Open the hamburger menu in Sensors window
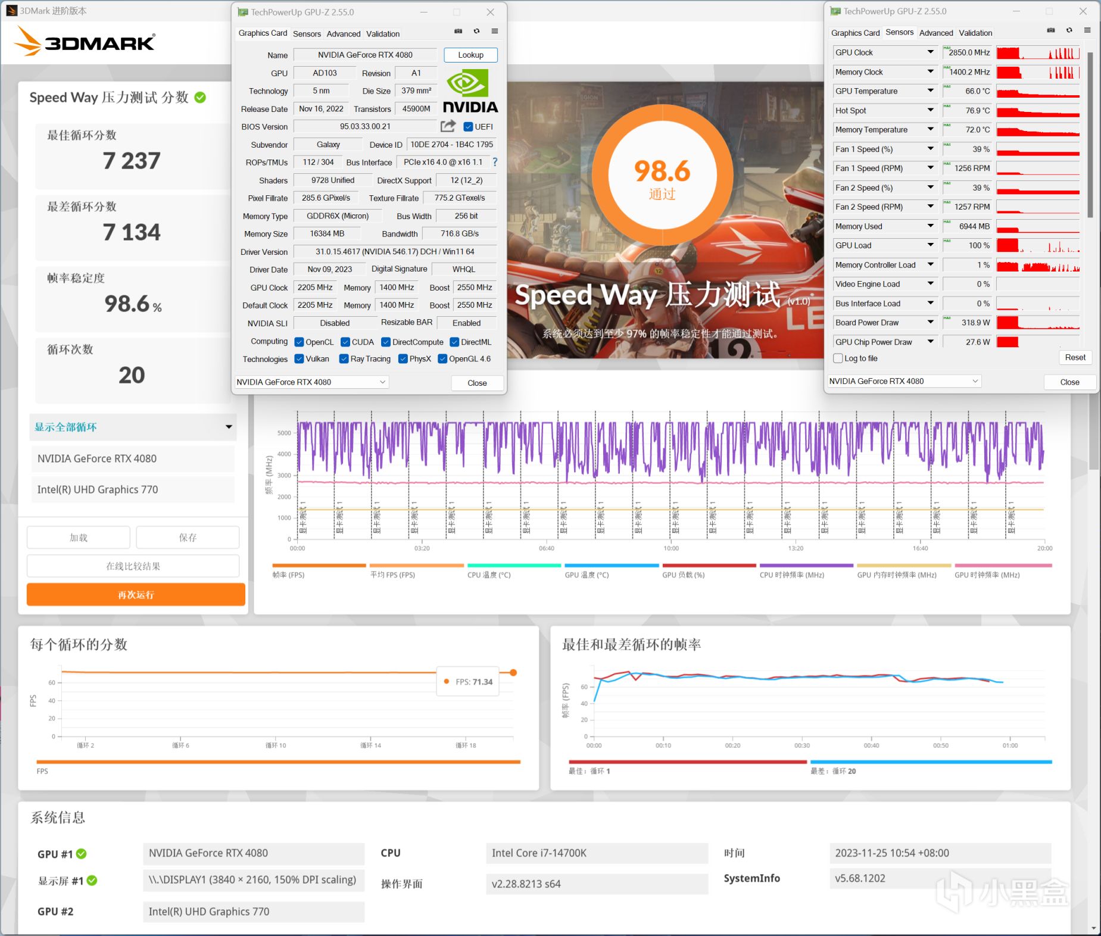This screenshot has height=936, width=1101. click(x=1087, y=30)
